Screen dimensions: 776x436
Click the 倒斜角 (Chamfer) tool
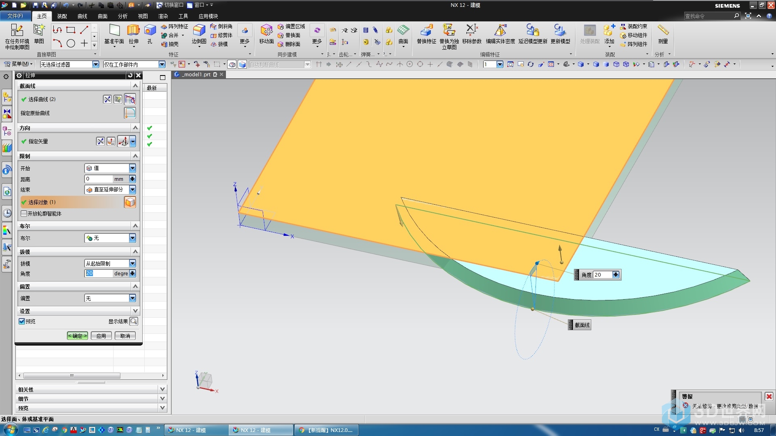tap(221, 26)
